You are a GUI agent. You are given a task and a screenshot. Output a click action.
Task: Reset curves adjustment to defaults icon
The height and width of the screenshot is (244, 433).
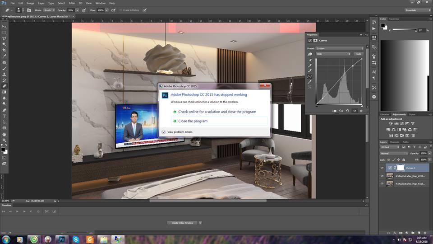[x=347, y=110]
